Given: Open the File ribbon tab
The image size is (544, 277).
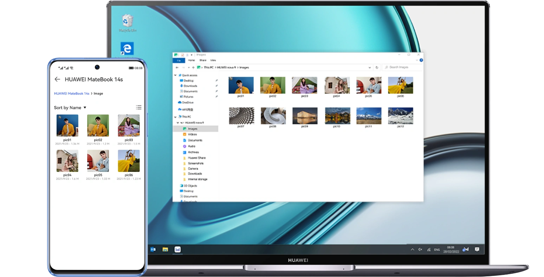Looking at the screenshot, I should [179, 60].
